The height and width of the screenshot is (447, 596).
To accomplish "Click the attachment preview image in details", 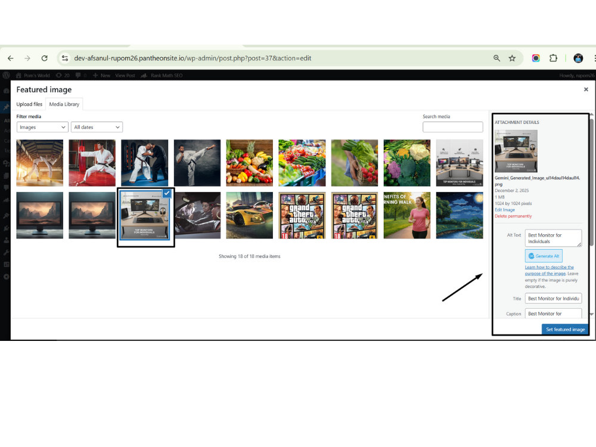I will [x=516, y=151].
